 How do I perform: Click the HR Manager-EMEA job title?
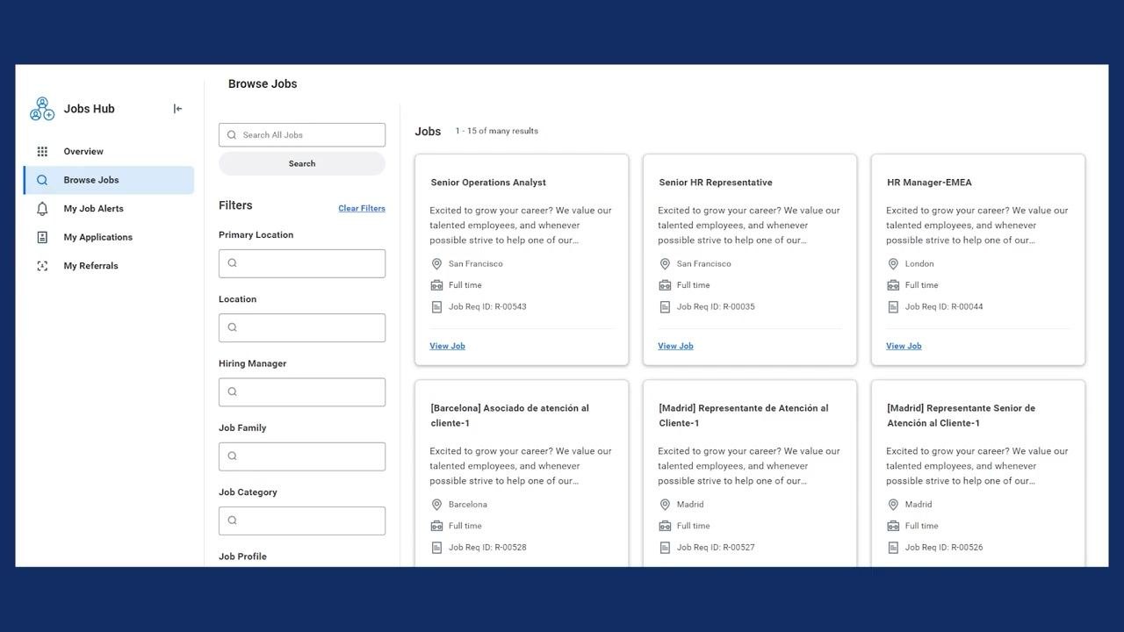click(x=929, y=183)
